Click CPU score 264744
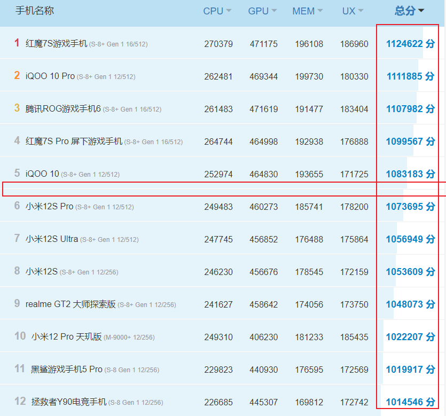 click(218, 142)
